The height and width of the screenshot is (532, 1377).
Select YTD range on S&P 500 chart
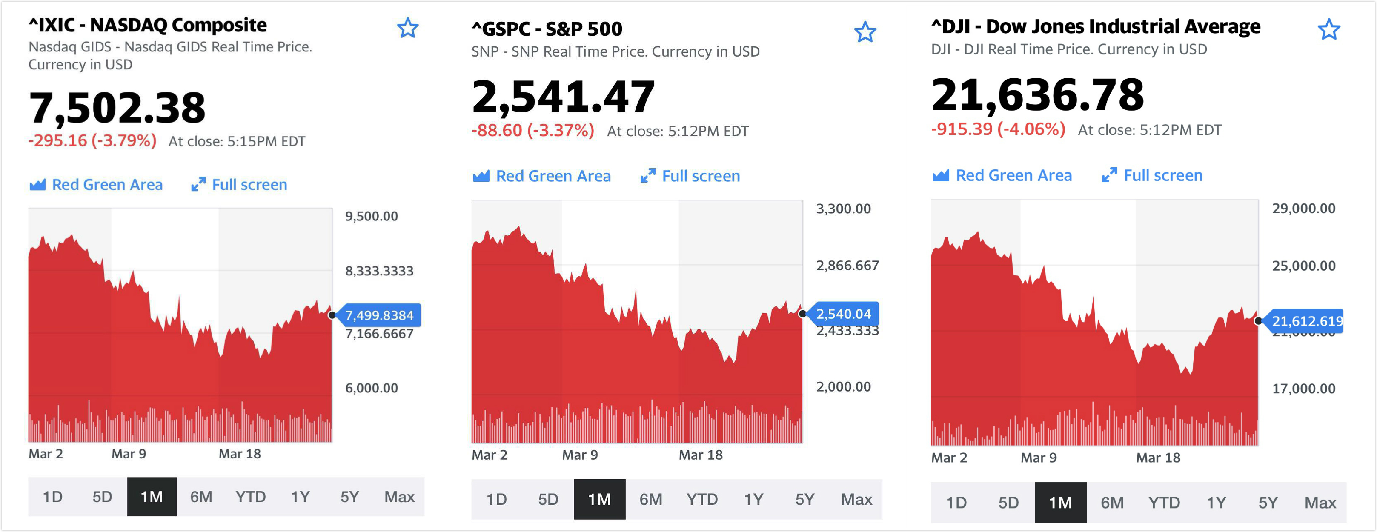click(702, 499)
